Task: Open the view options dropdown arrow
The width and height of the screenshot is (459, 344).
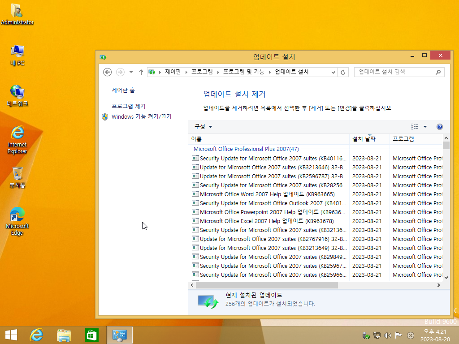Action: pyautogui.click(x=425, y=127)
